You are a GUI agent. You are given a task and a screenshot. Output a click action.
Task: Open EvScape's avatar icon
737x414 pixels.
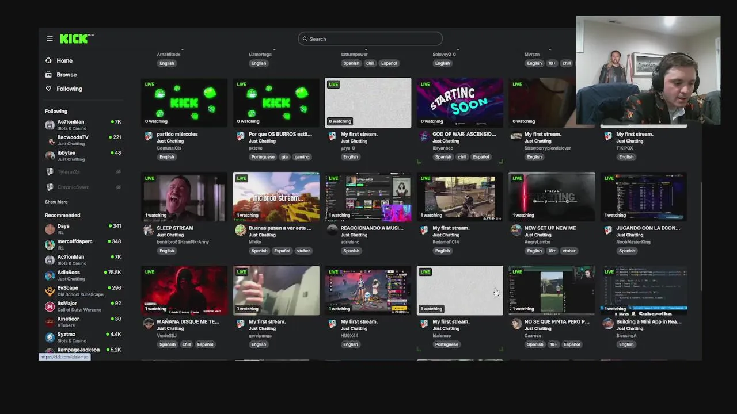point(50,291)
